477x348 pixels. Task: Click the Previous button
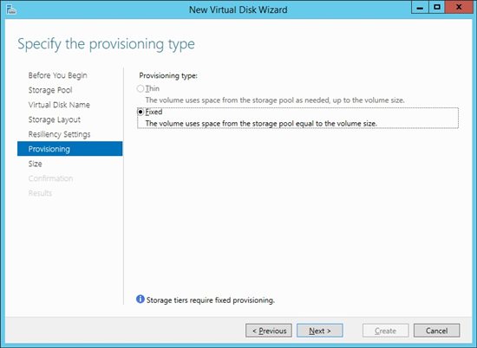(x=269, y=331)
